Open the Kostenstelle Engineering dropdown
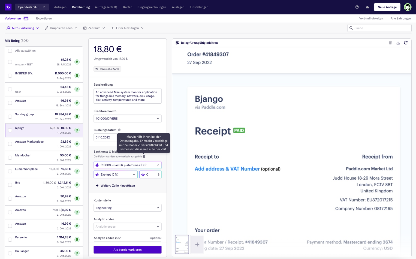This screenshot has height=259, width=416. tap(128, 208)
